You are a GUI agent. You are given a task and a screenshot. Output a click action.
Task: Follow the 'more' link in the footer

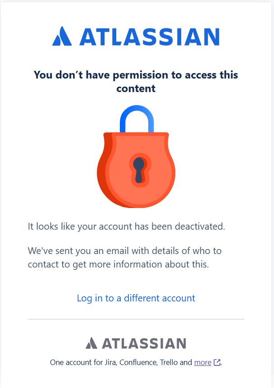(203, 362)
